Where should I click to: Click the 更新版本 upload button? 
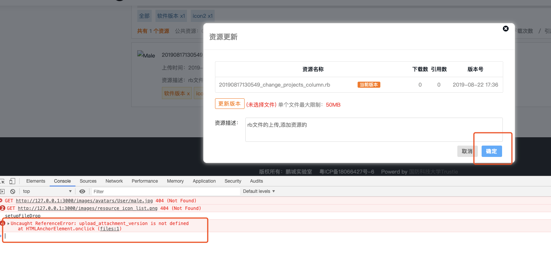click(229, 104)
